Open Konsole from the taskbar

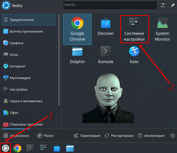(x=30, y=148)
